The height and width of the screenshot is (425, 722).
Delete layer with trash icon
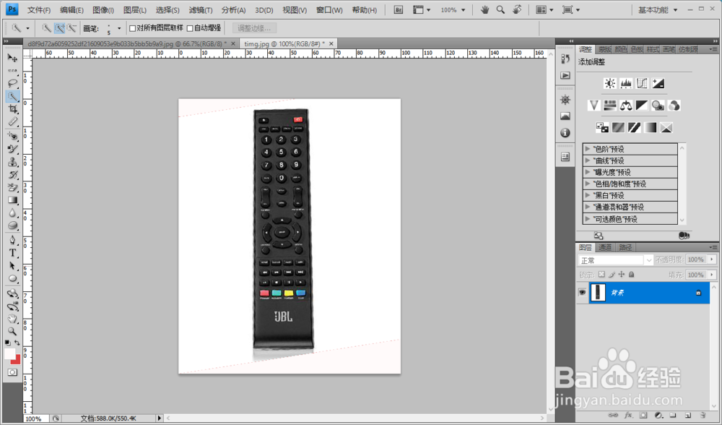[x=703, y=416]
